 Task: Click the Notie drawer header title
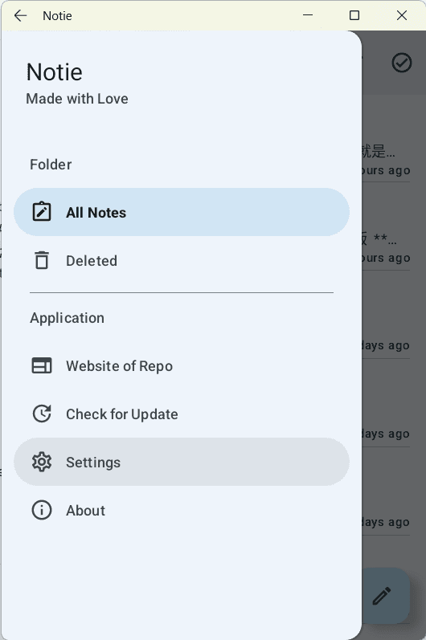tap(55, 72)
